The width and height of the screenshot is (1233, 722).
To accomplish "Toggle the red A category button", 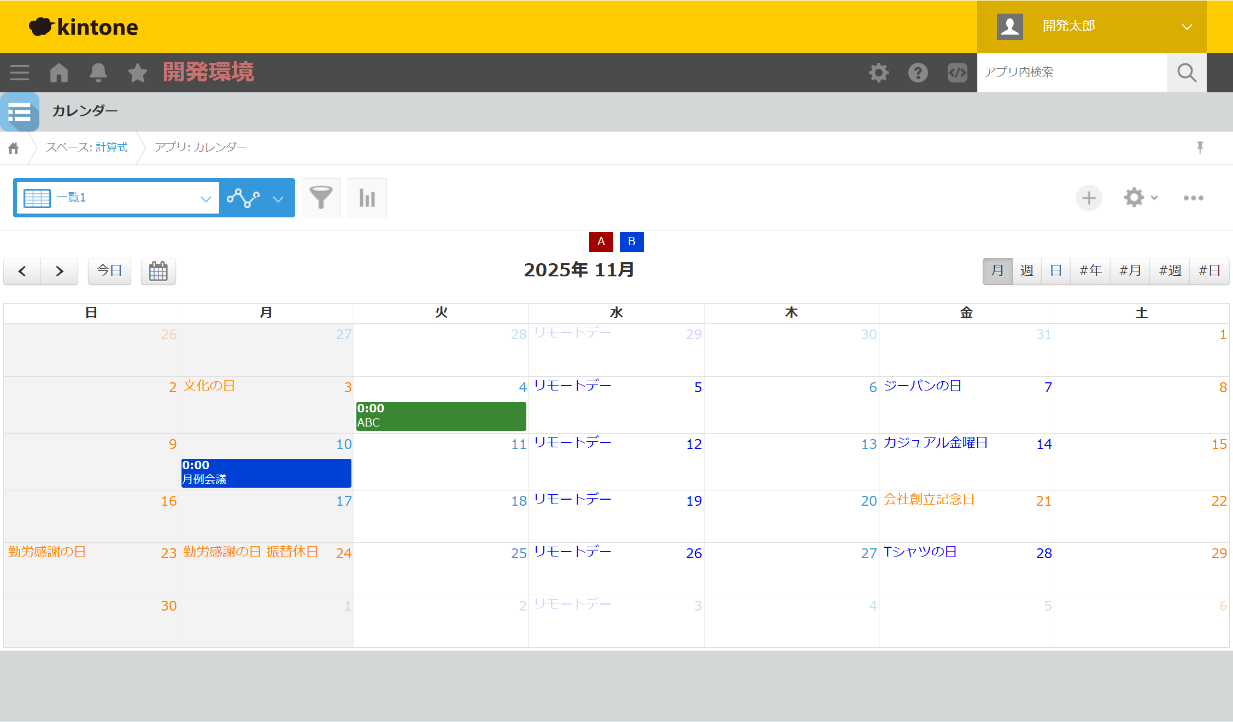I will point(601,241).
